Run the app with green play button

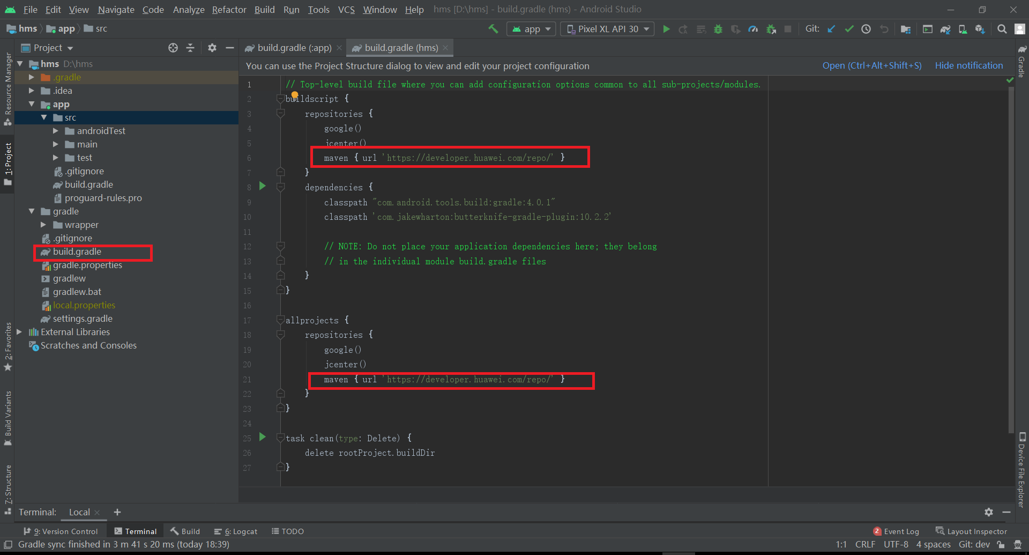point(666,29)
